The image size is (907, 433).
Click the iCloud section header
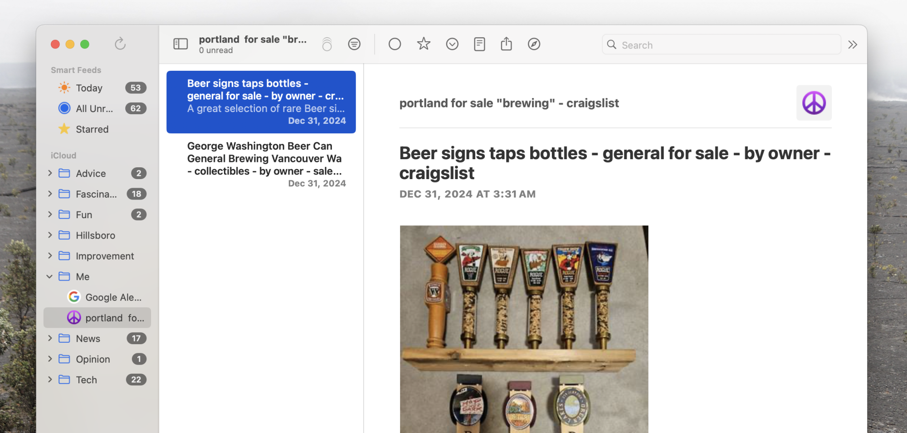pos(63,156)
